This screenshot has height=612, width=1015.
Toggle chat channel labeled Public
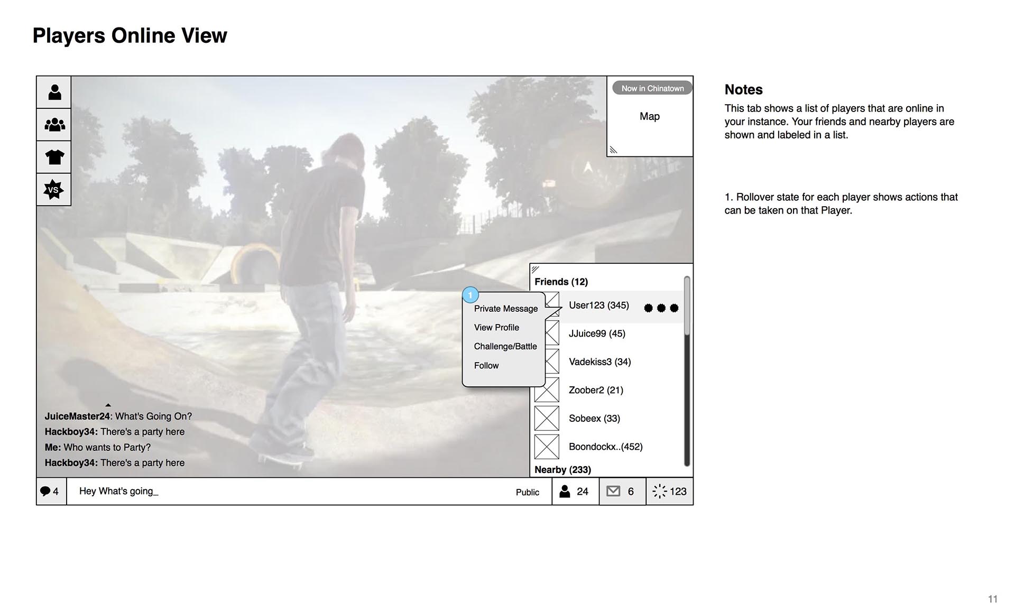(527, 492)
